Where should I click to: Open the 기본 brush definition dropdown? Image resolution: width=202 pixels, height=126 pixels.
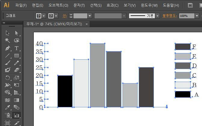(157, 16)
